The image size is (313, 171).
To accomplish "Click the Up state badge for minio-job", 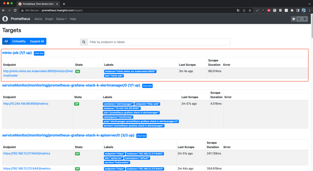I will tap(78, 71).
